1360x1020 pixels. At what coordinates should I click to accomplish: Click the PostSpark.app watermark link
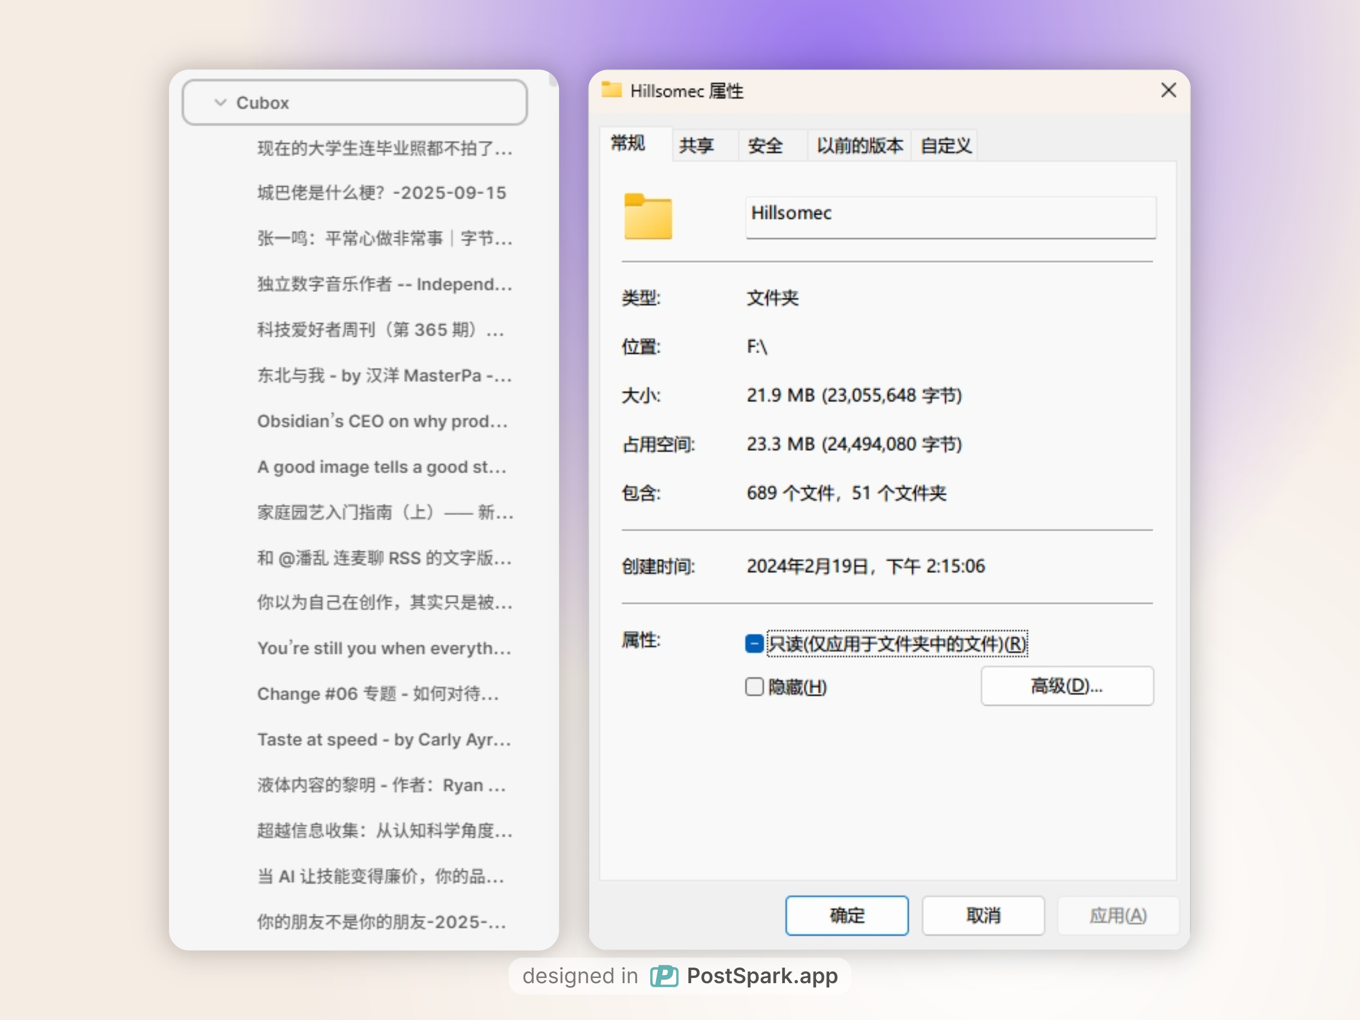click(762, 976)
